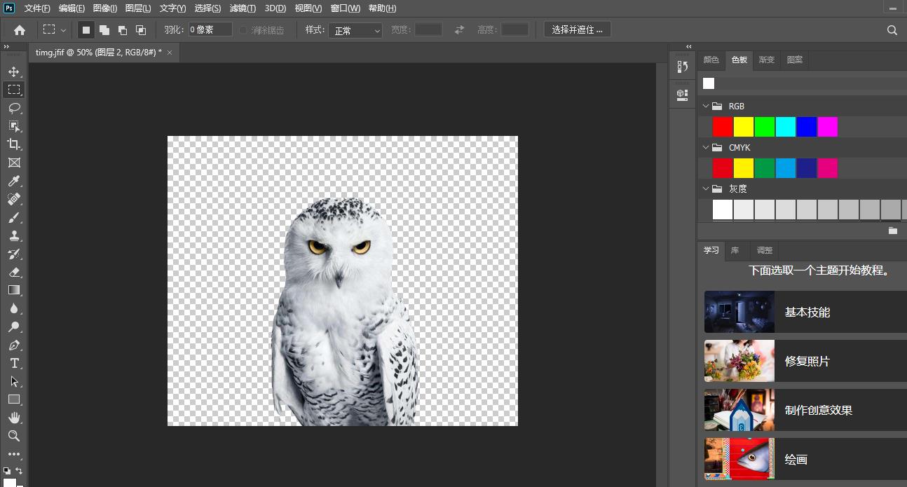Image resolution: width=907 pixels, height=487 pixels.
Task: Pick the cyan swatch in RGB group
Action: pos(786,127)
